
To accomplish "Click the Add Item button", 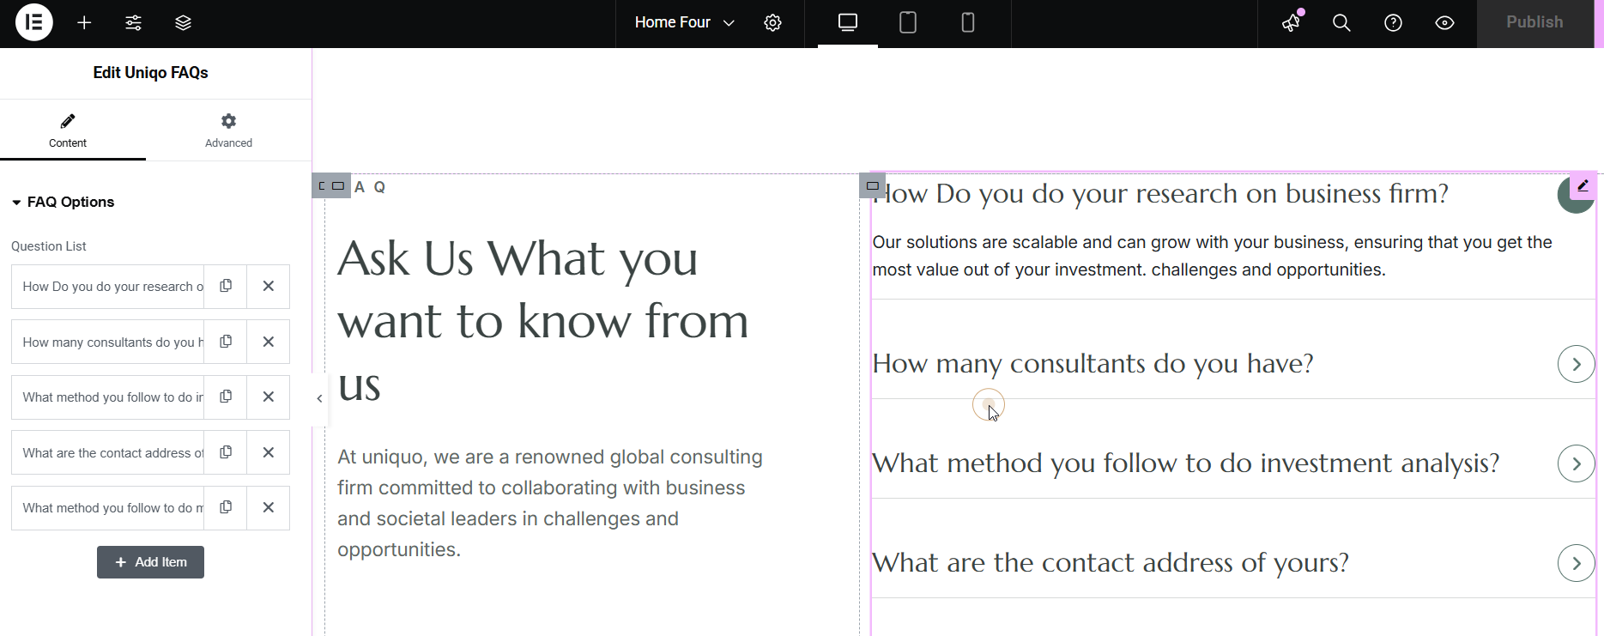I will pyautogui.click(x=150, y=562).
